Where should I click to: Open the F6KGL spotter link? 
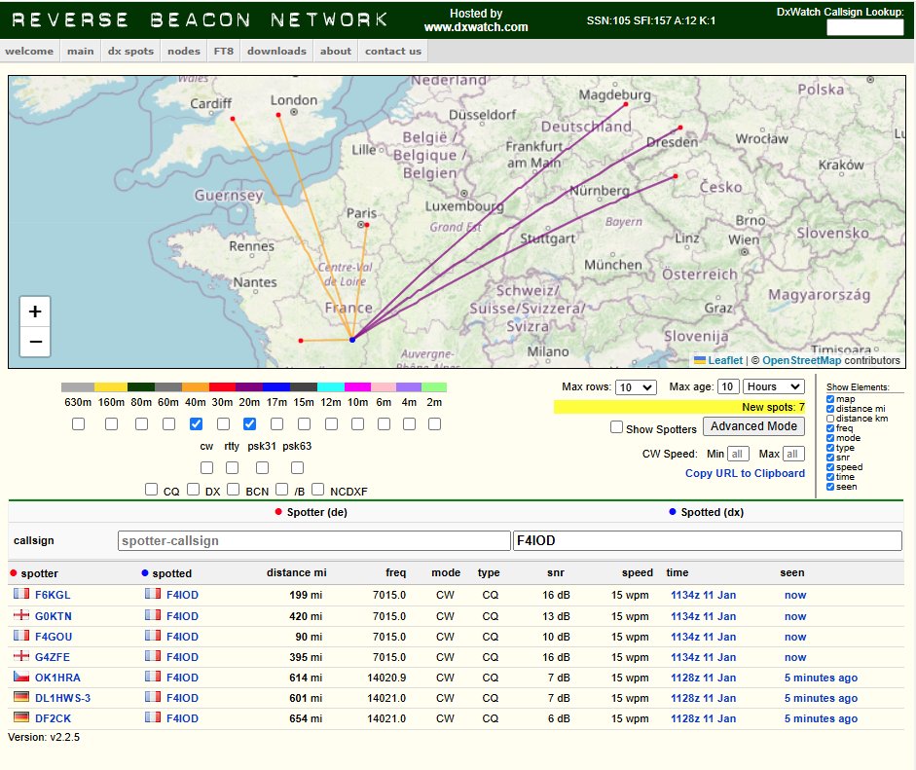[x=53, y=595]
